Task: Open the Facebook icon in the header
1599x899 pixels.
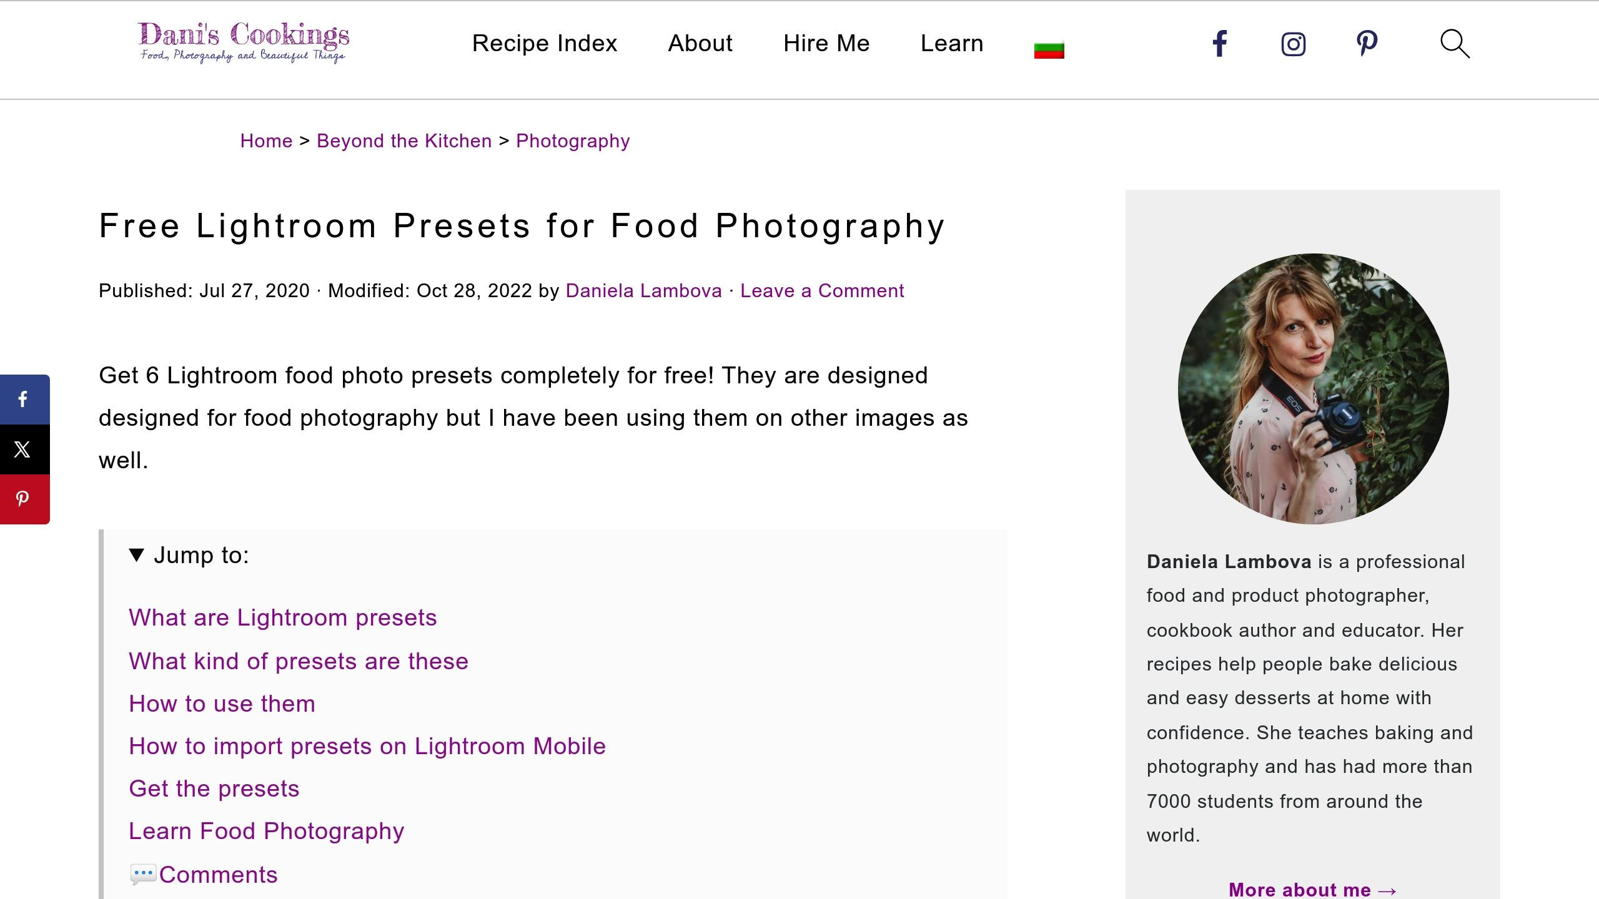Action: coord(1219,44)
